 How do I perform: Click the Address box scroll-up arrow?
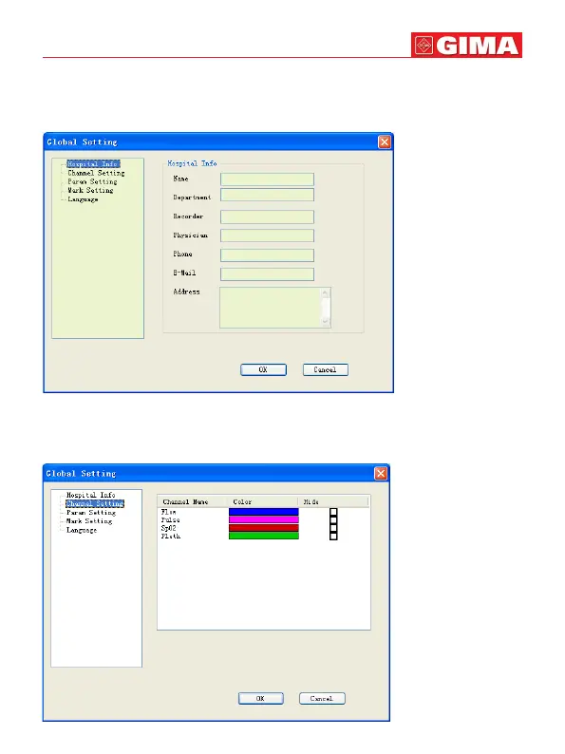pos(326,292)
